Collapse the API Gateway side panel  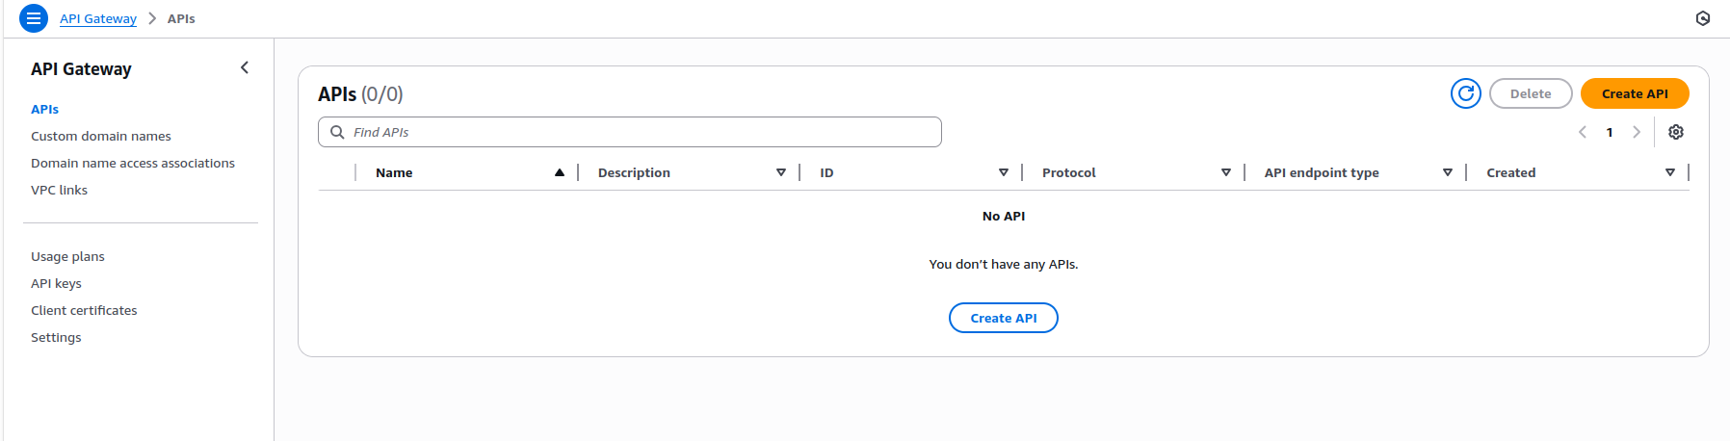click(x=245, y=67)
